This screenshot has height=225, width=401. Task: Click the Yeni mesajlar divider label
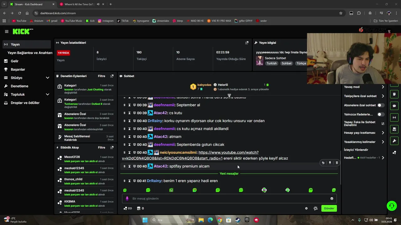[x=229, y=174]
